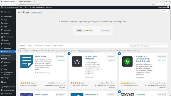Switch to the Favorites tab
171x96 pixels.
[48, 46]
